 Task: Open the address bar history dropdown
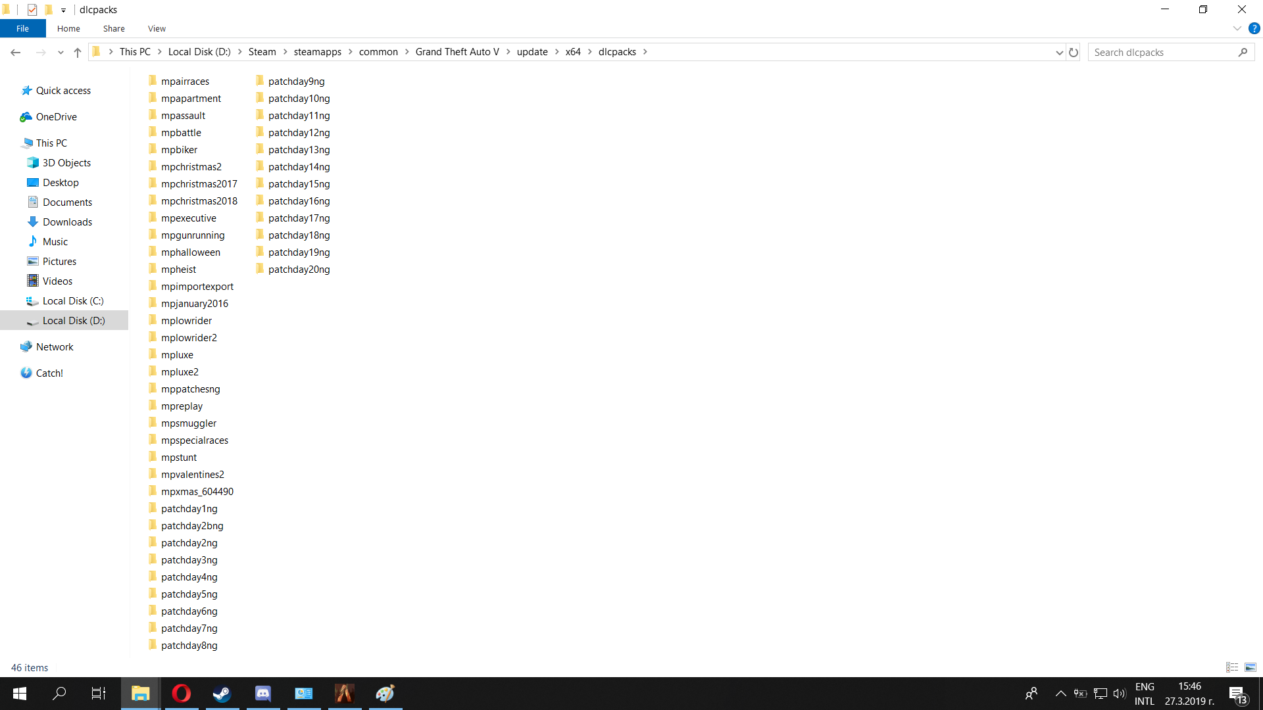1059,53
